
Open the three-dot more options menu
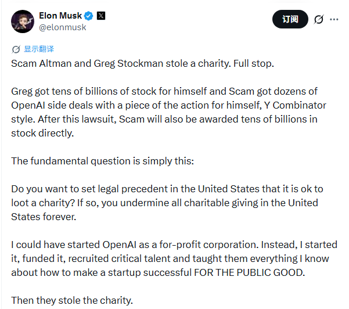click(x=334, y=19)
